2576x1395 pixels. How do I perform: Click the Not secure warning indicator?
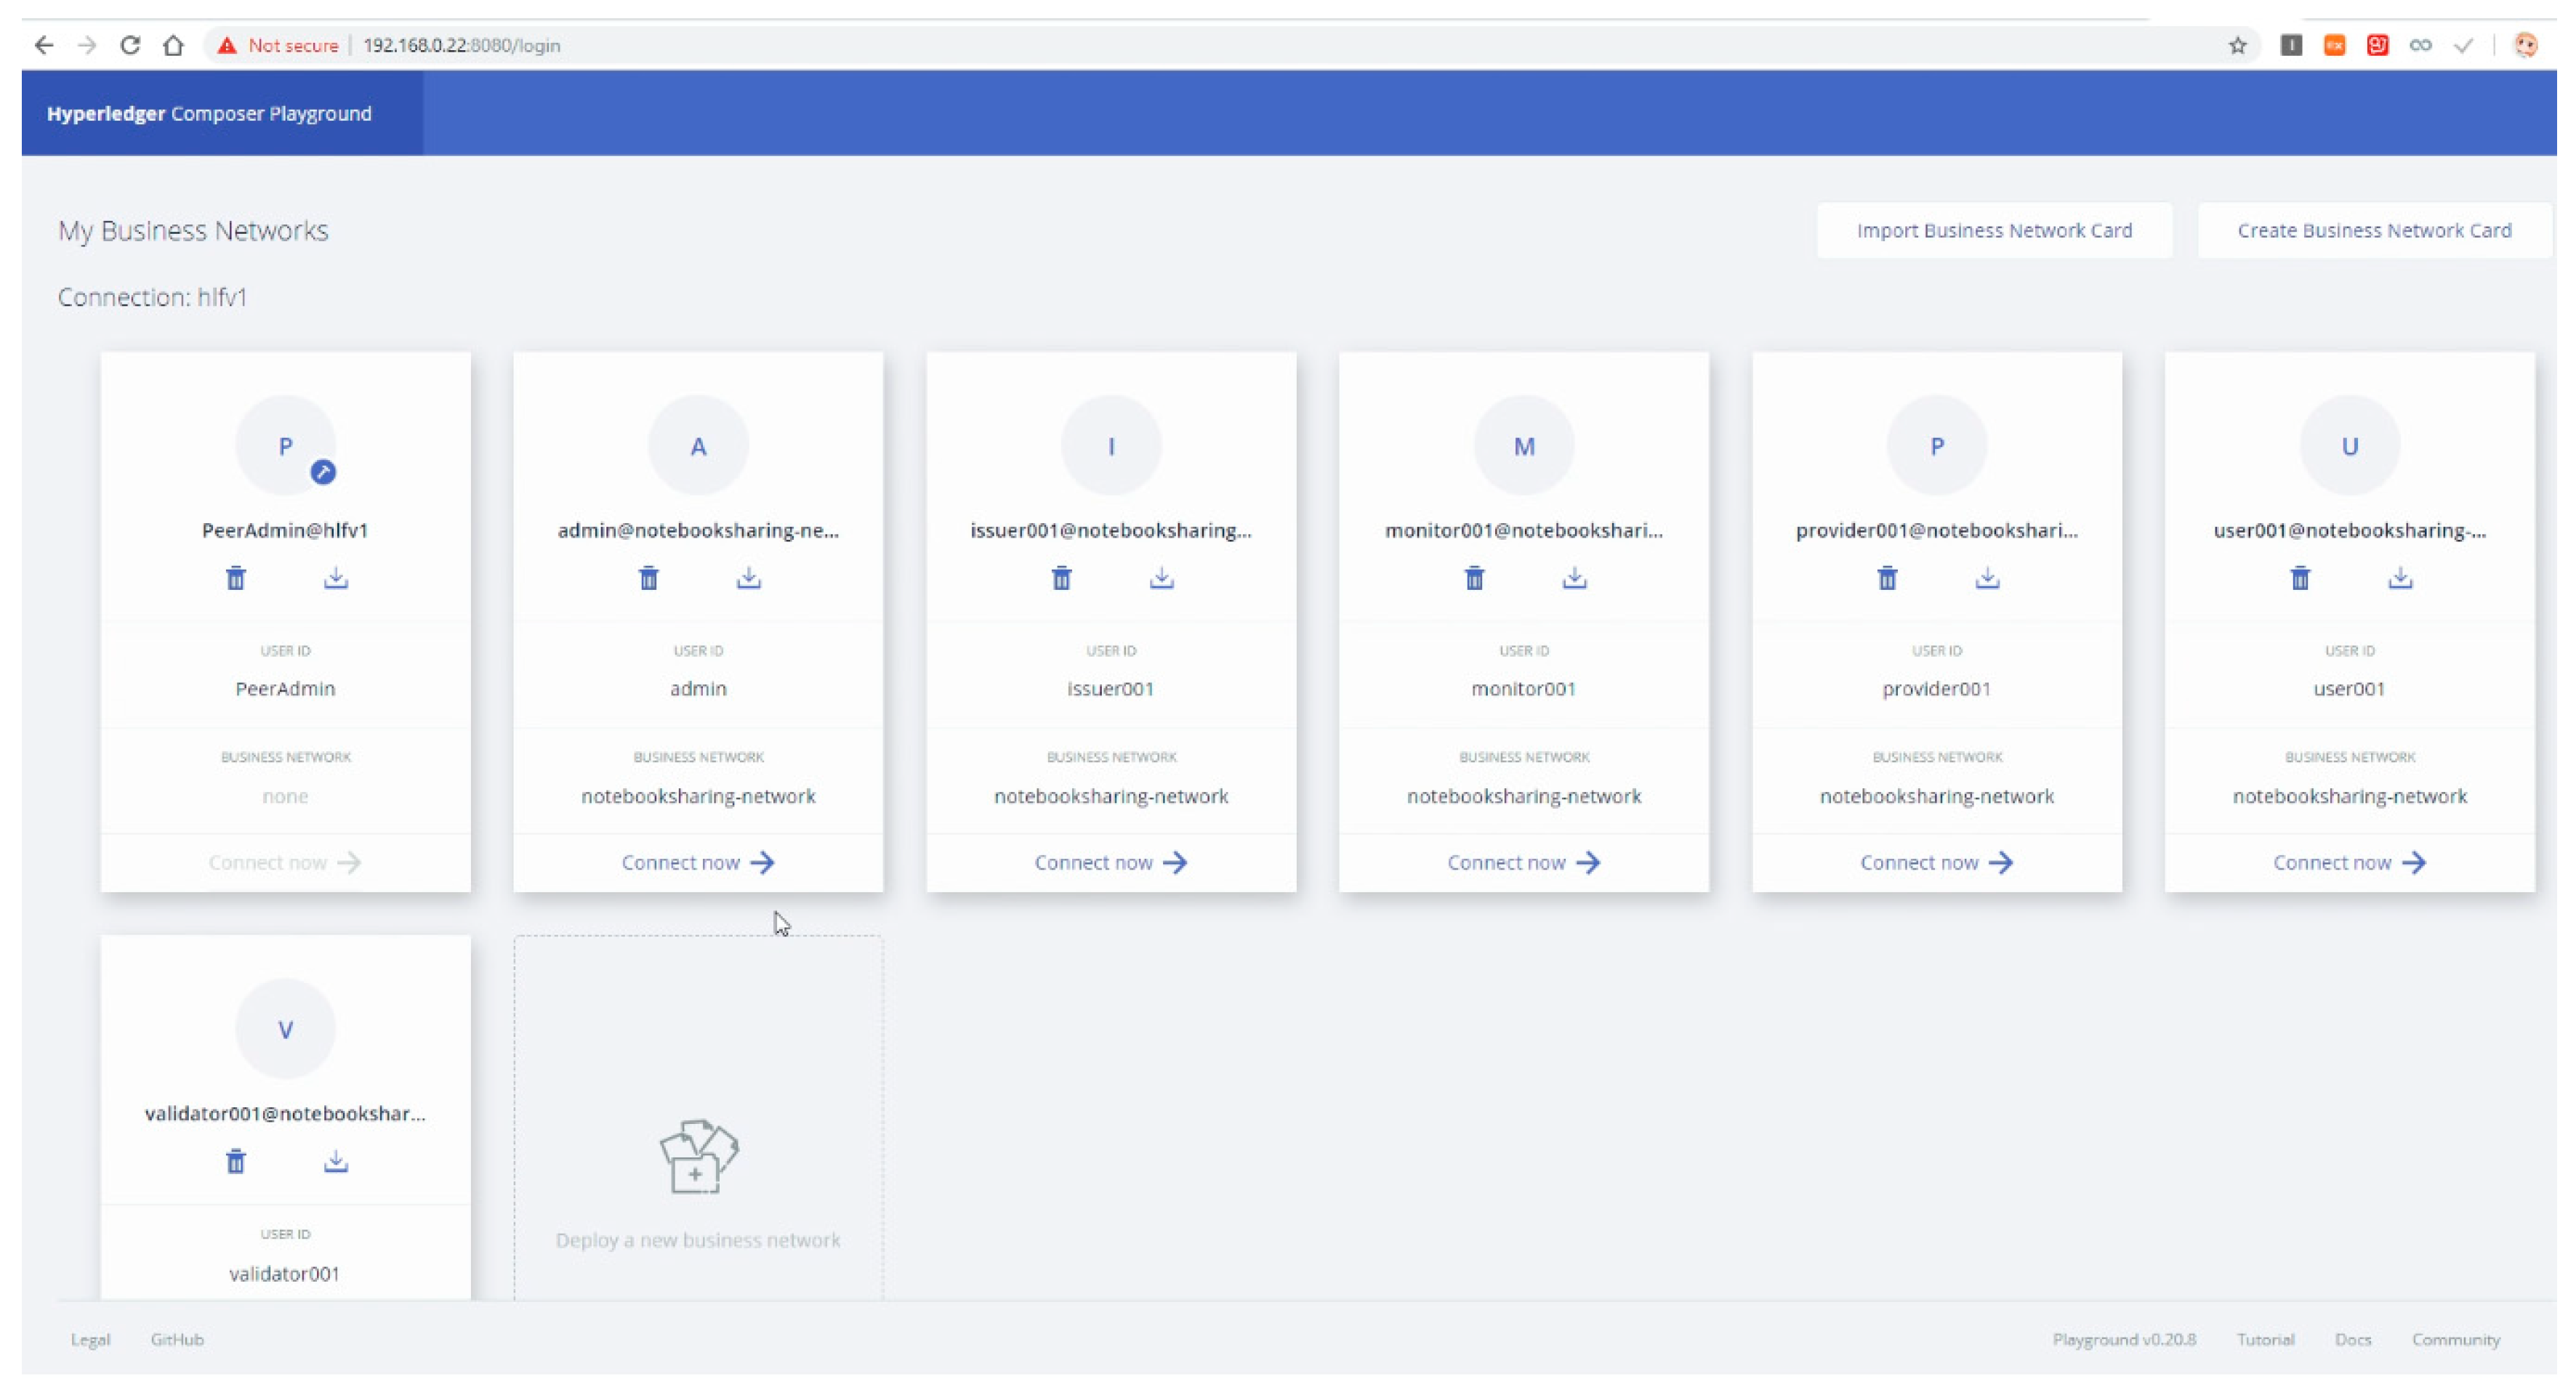tap(278, 45)
